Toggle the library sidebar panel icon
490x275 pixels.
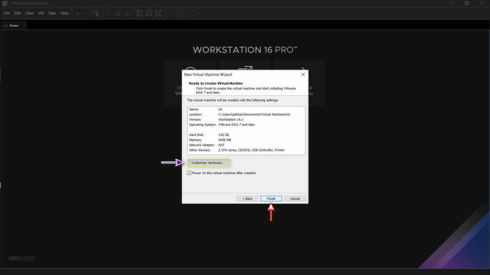coord(140,14)
